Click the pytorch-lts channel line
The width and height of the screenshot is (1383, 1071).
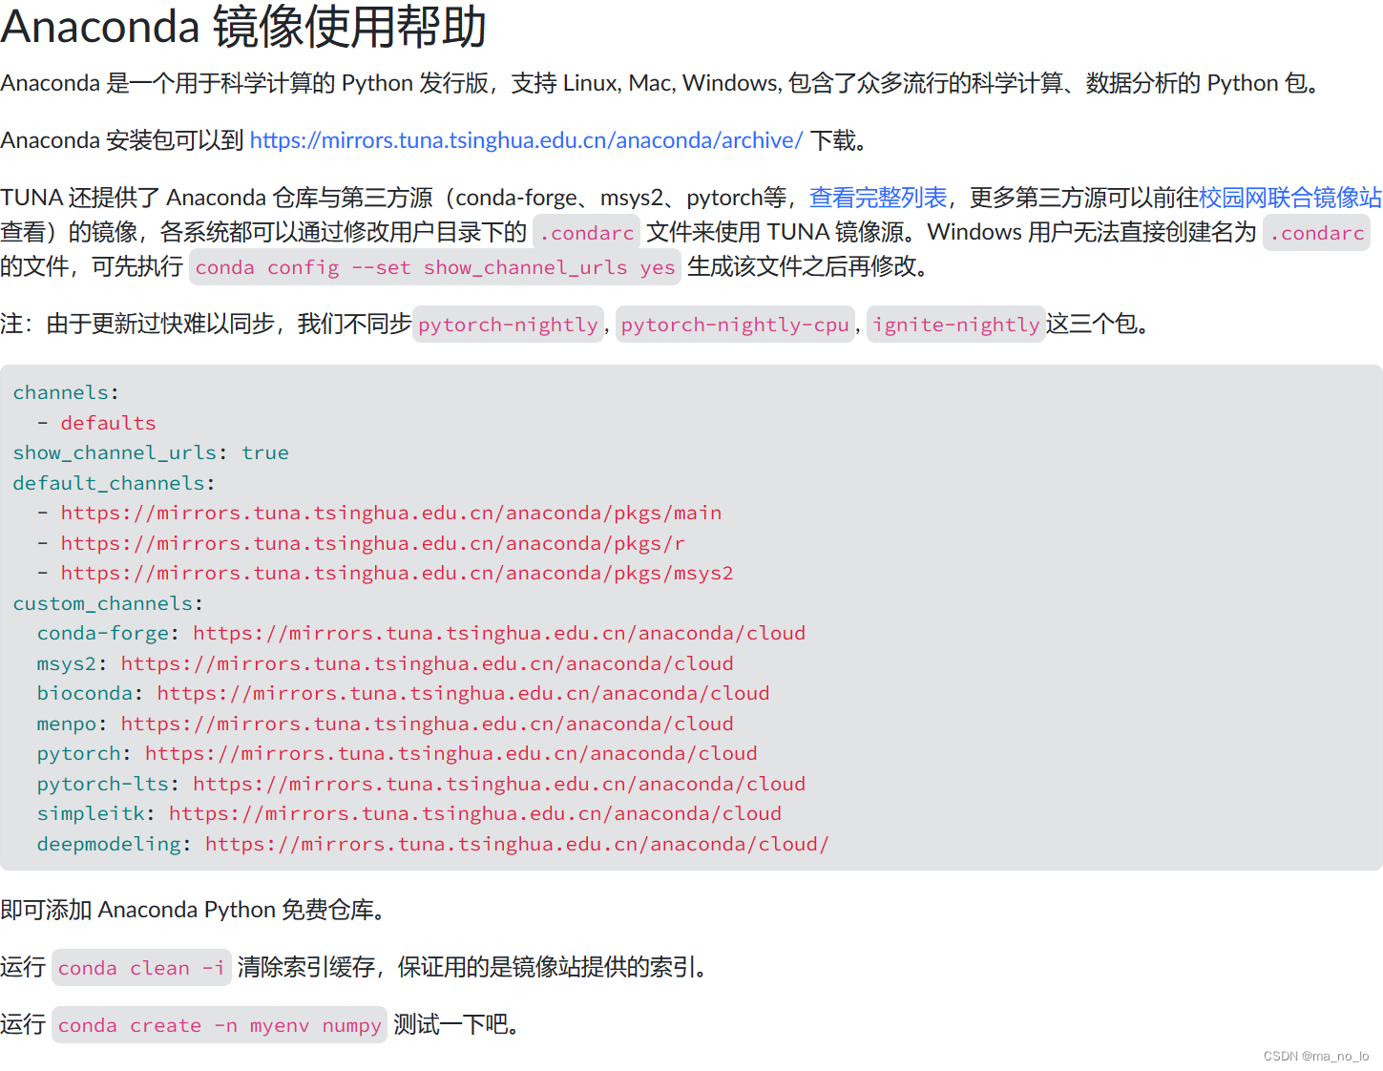(422, 784)
